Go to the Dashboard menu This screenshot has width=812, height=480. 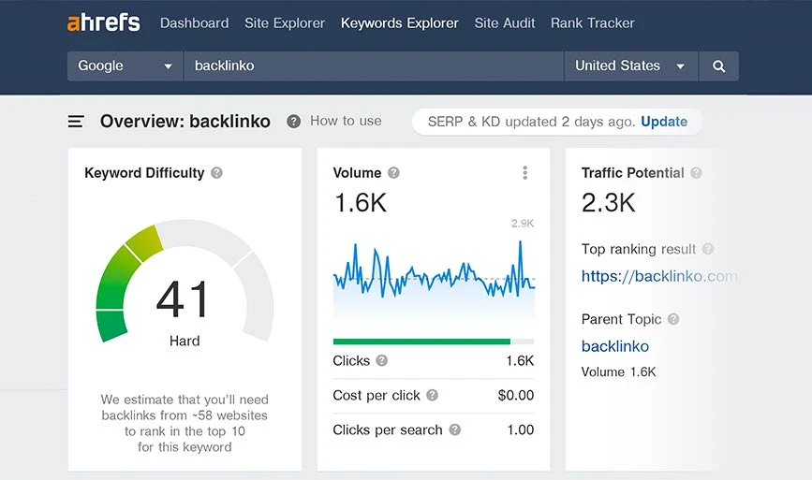point(194,22)
